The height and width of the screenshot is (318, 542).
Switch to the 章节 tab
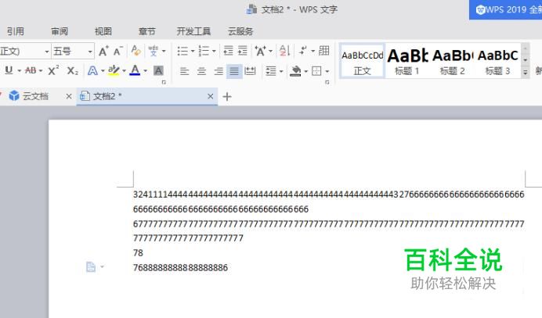[147, 31]
